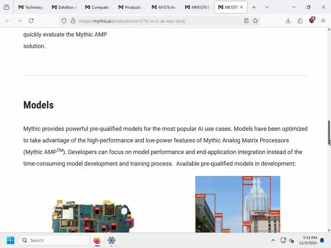Open Firefox from the taskbar

coord(97,240)
